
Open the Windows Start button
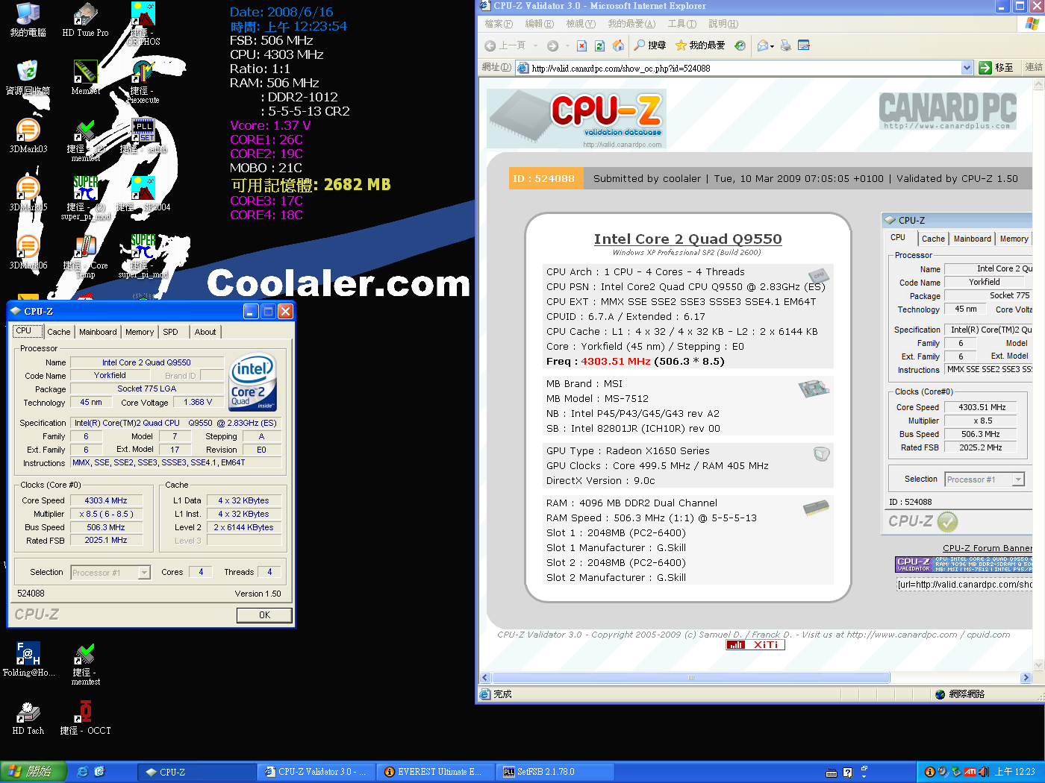tap(34, 772)
